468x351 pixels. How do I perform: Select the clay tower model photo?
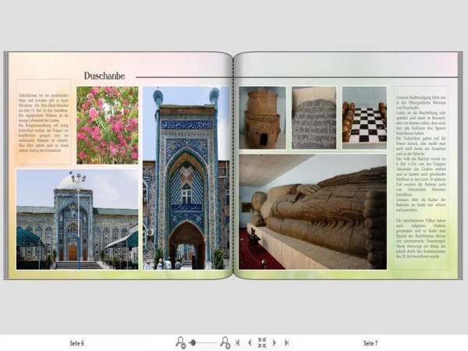point(262,118)
